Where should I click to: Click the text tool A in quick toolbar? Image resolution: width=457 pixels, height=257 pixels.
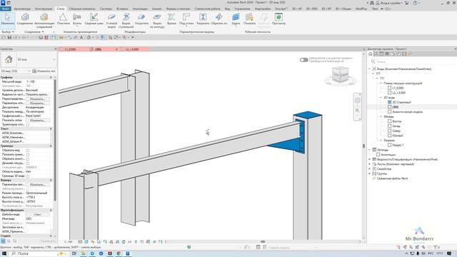click(81, 38)
